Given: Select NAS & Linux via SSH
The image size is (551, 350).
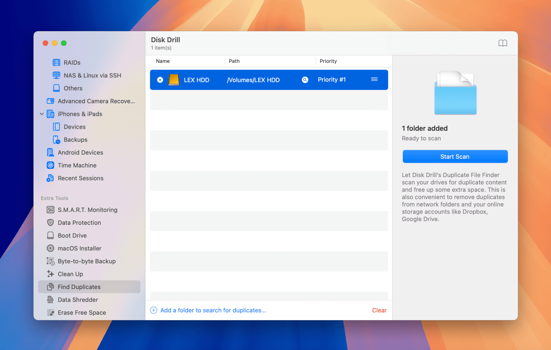Looking at the screenshot, I should tap(93, 75).
